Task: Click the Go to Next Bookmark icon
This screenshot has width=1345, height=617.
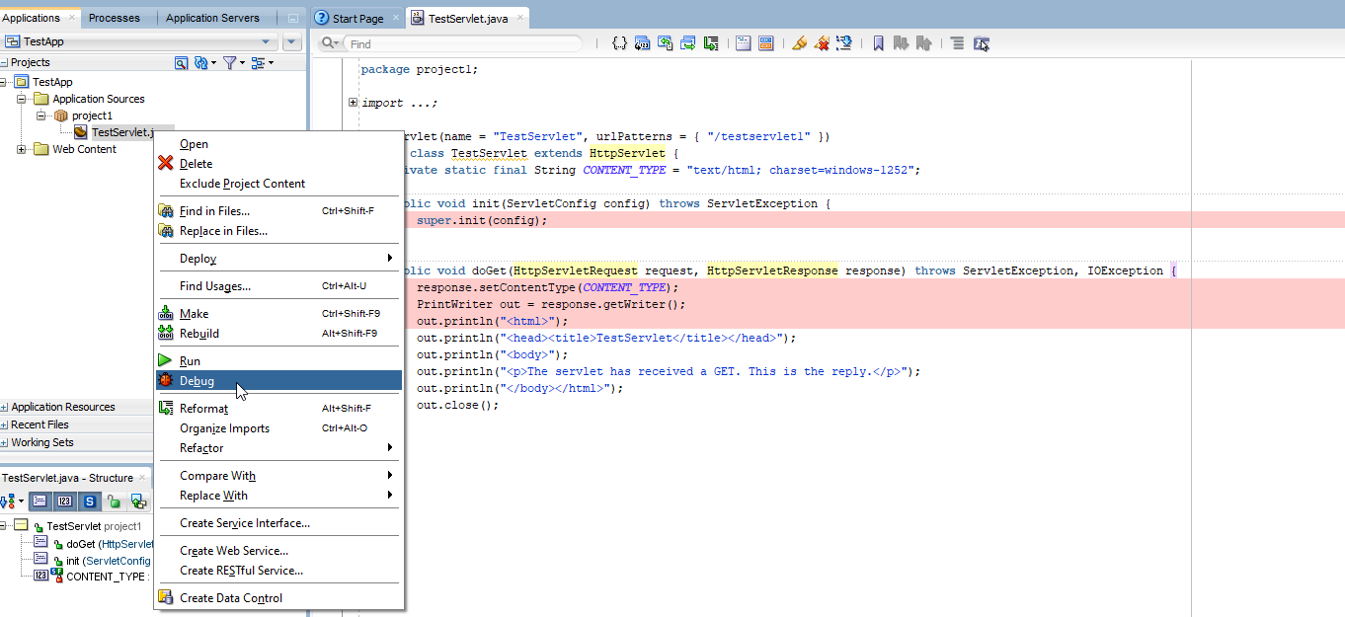Action: [903, 42]
